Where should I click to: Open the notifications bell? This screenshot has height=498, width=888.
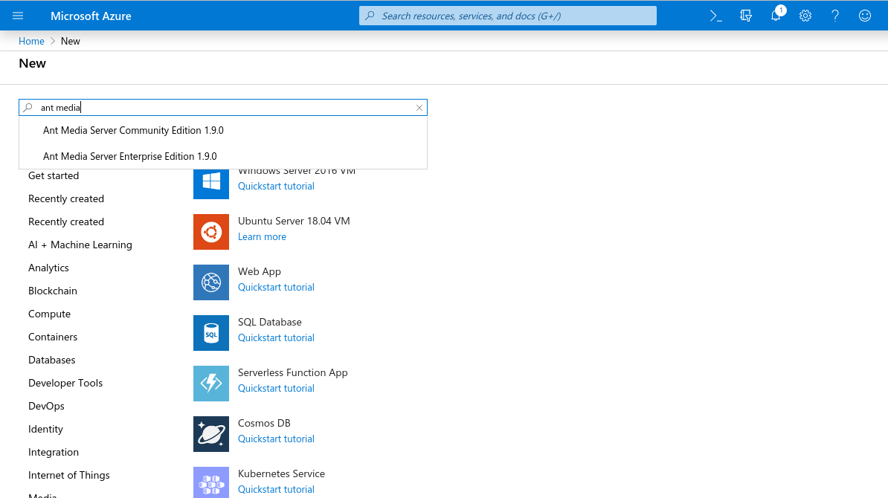tap(776, 16)
